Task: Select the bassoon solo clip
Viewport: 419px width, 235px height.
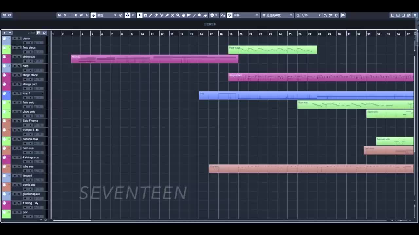Action: click(395, 141)
